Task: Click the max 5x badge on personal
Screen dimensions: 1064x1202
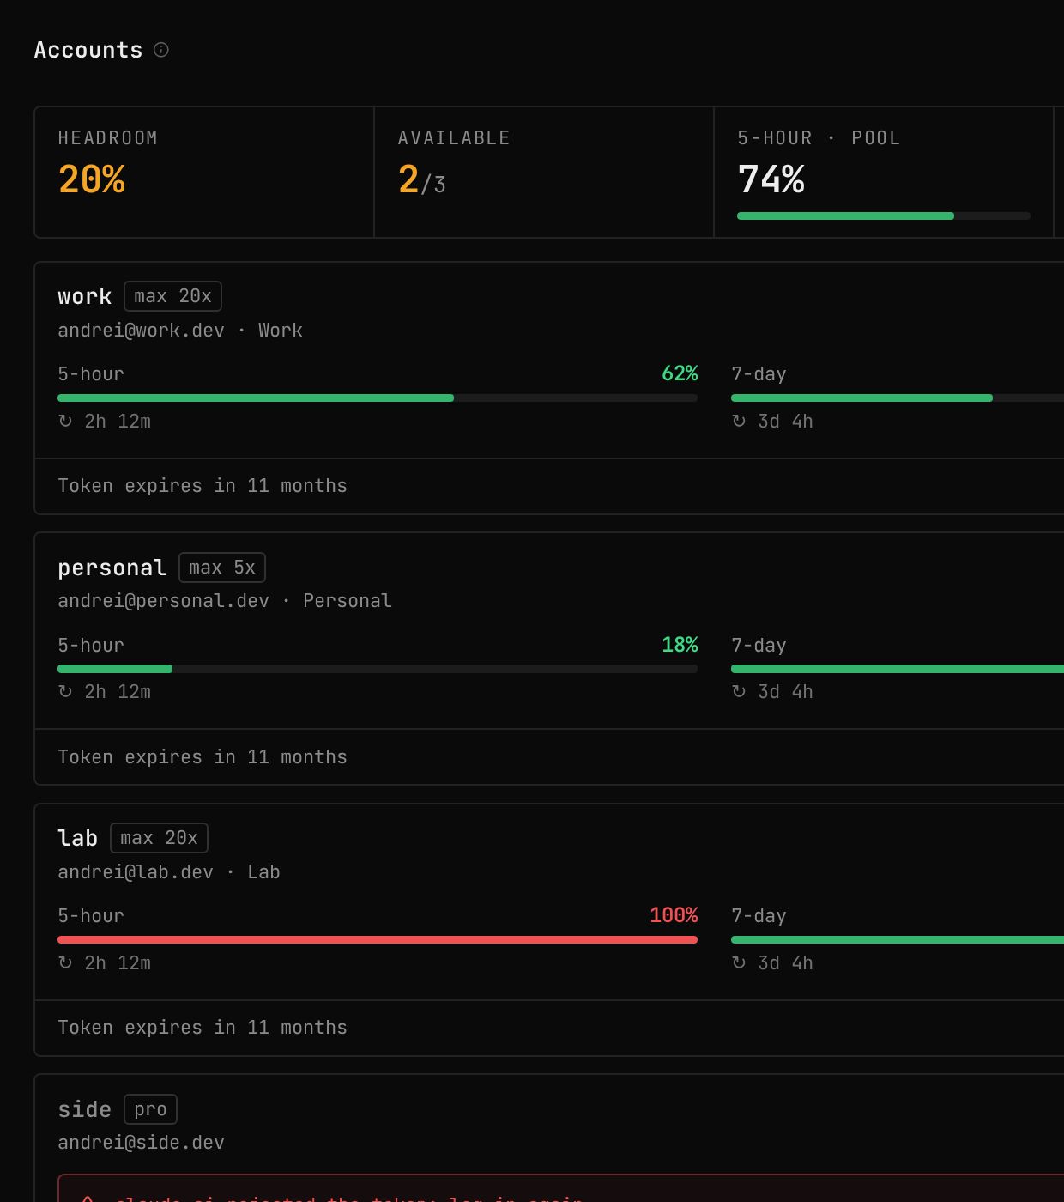Action: click(222, 568)
